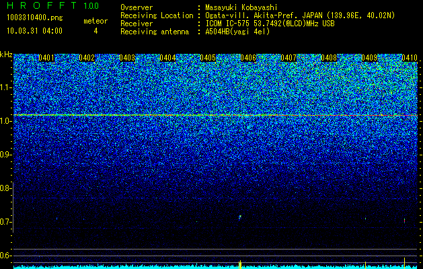Click the meteor label

[x=95, y=21]
